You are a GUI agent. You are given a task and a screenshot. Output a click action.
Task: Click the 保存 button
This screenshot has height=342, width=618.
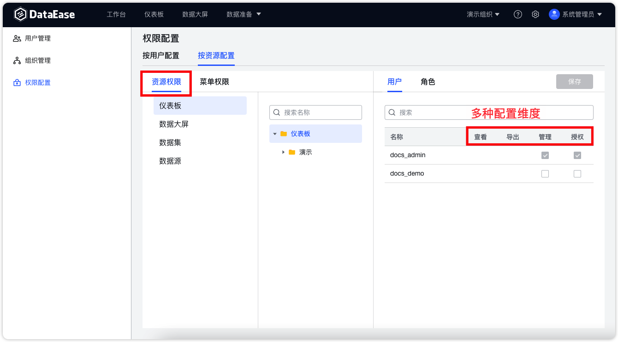tap(575, 82)
